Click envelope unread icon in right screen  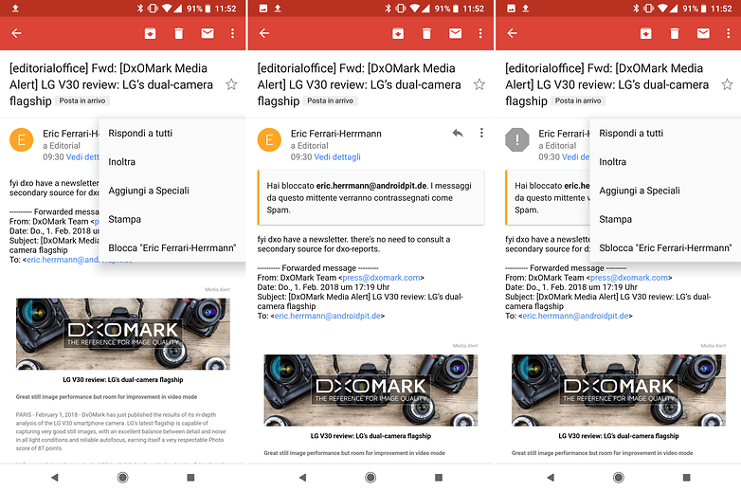(x=703, y=33)
